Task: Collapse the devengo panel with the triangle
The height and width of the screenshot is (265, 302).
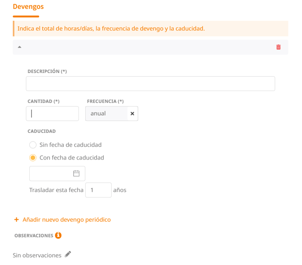Action: (x=19, y=47)
